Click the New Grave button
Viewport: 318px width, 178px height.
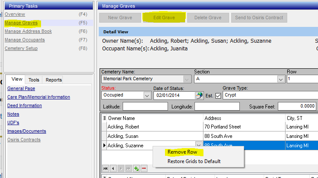[x=120, y=18]
